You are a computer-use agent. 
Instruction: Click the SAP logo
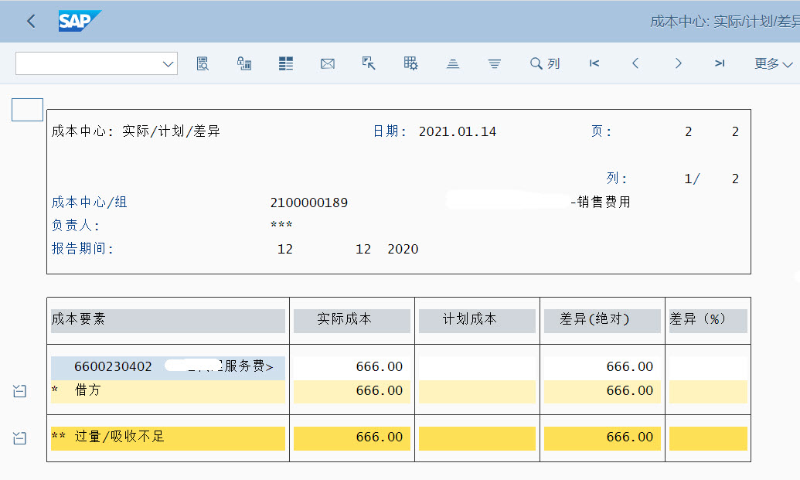[x=80, y=21]
